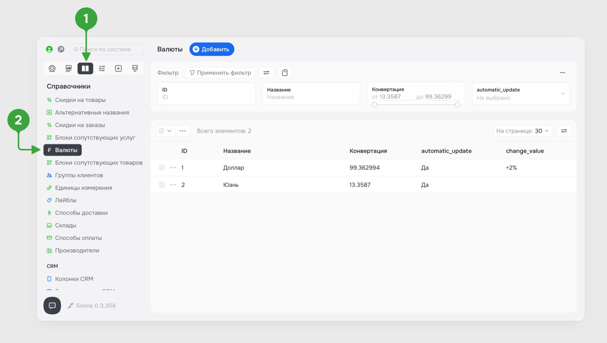The image size is (607, 343).
Task: Open the green user profile icon
Action: [49, 49]
